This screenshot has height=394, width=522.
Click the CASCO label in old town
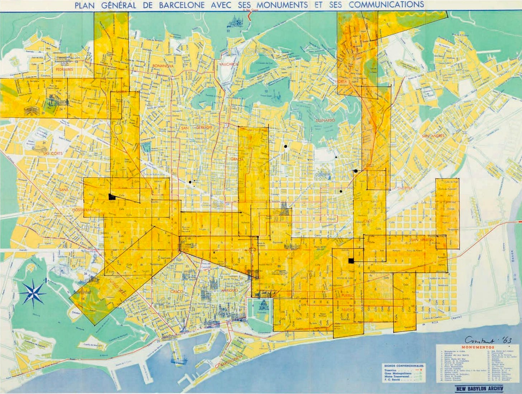(x=176, y=292)
